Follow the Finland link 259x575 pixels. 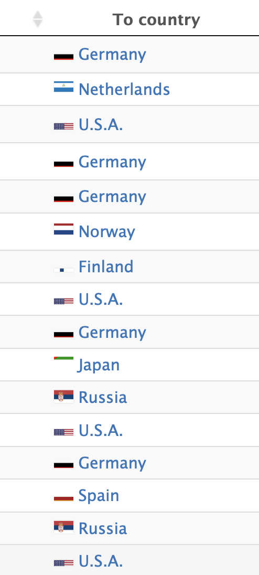[x=106, y=266]
